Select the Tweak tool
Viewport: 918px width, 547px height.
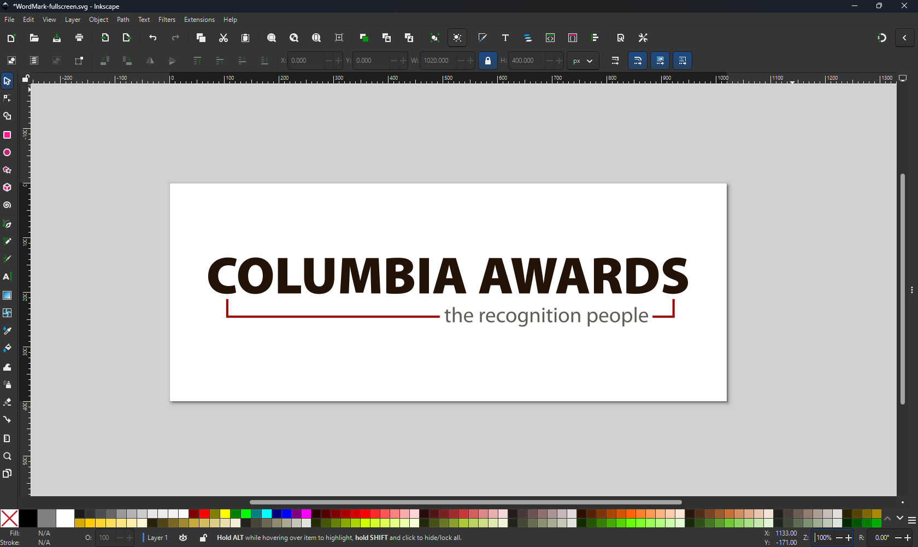(x=7, y=367)
